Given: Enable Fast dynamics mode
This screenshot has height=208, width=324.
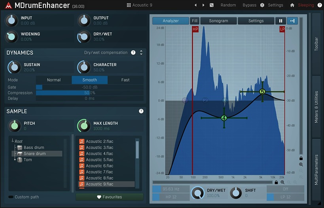Looking at the screenshot, I should [x=125, y=80].
